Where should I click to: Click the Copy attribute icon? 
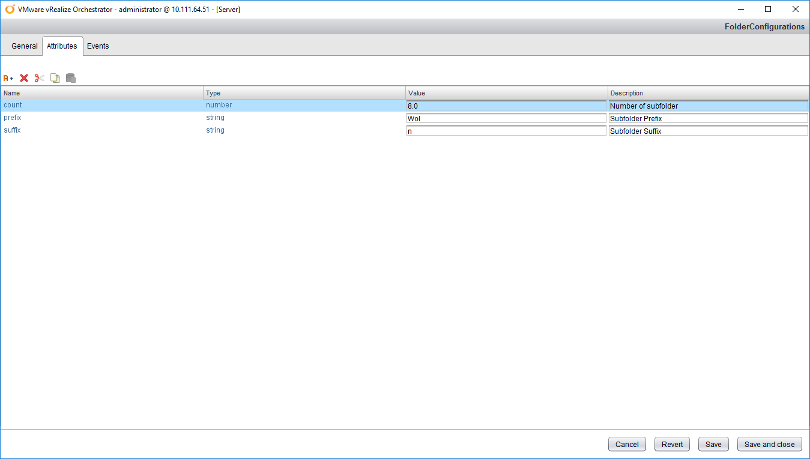click(x=55, y=78)
